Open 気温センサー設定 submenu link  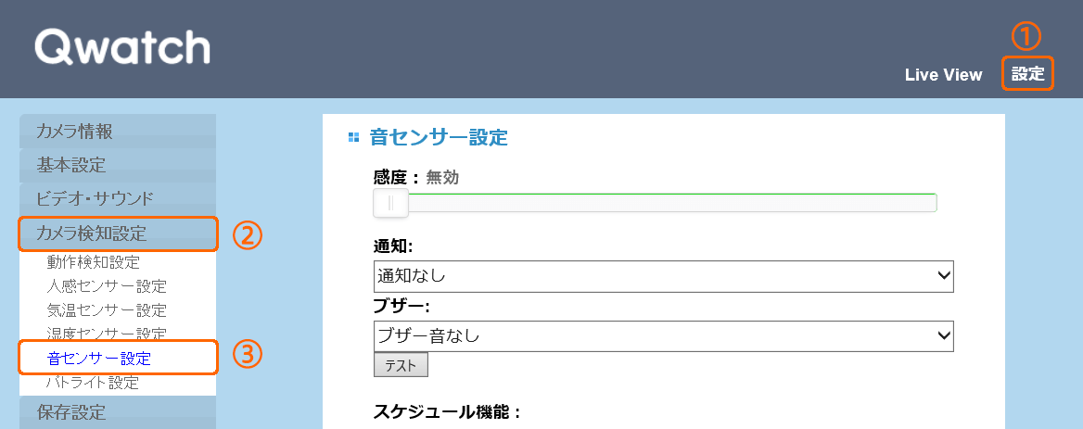tap(107, 310)
